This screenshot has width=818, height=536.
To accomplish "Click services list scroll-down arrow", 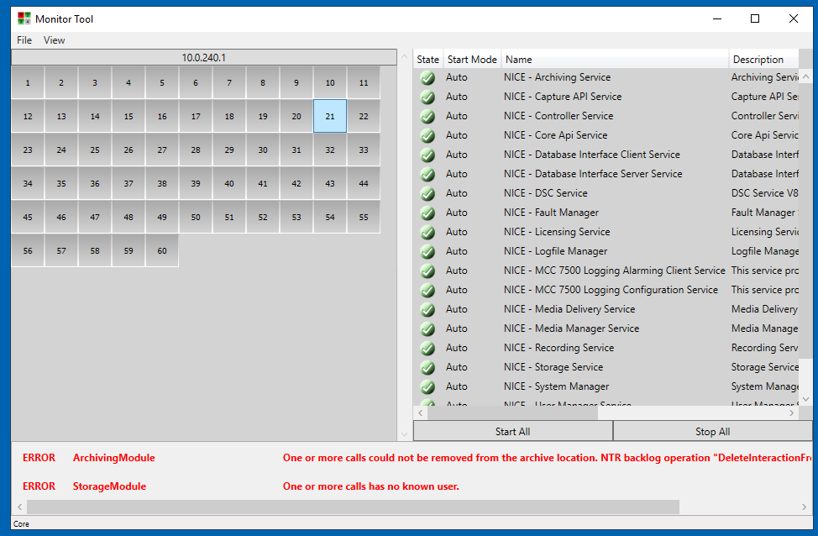I will click(x=806, y=399).
